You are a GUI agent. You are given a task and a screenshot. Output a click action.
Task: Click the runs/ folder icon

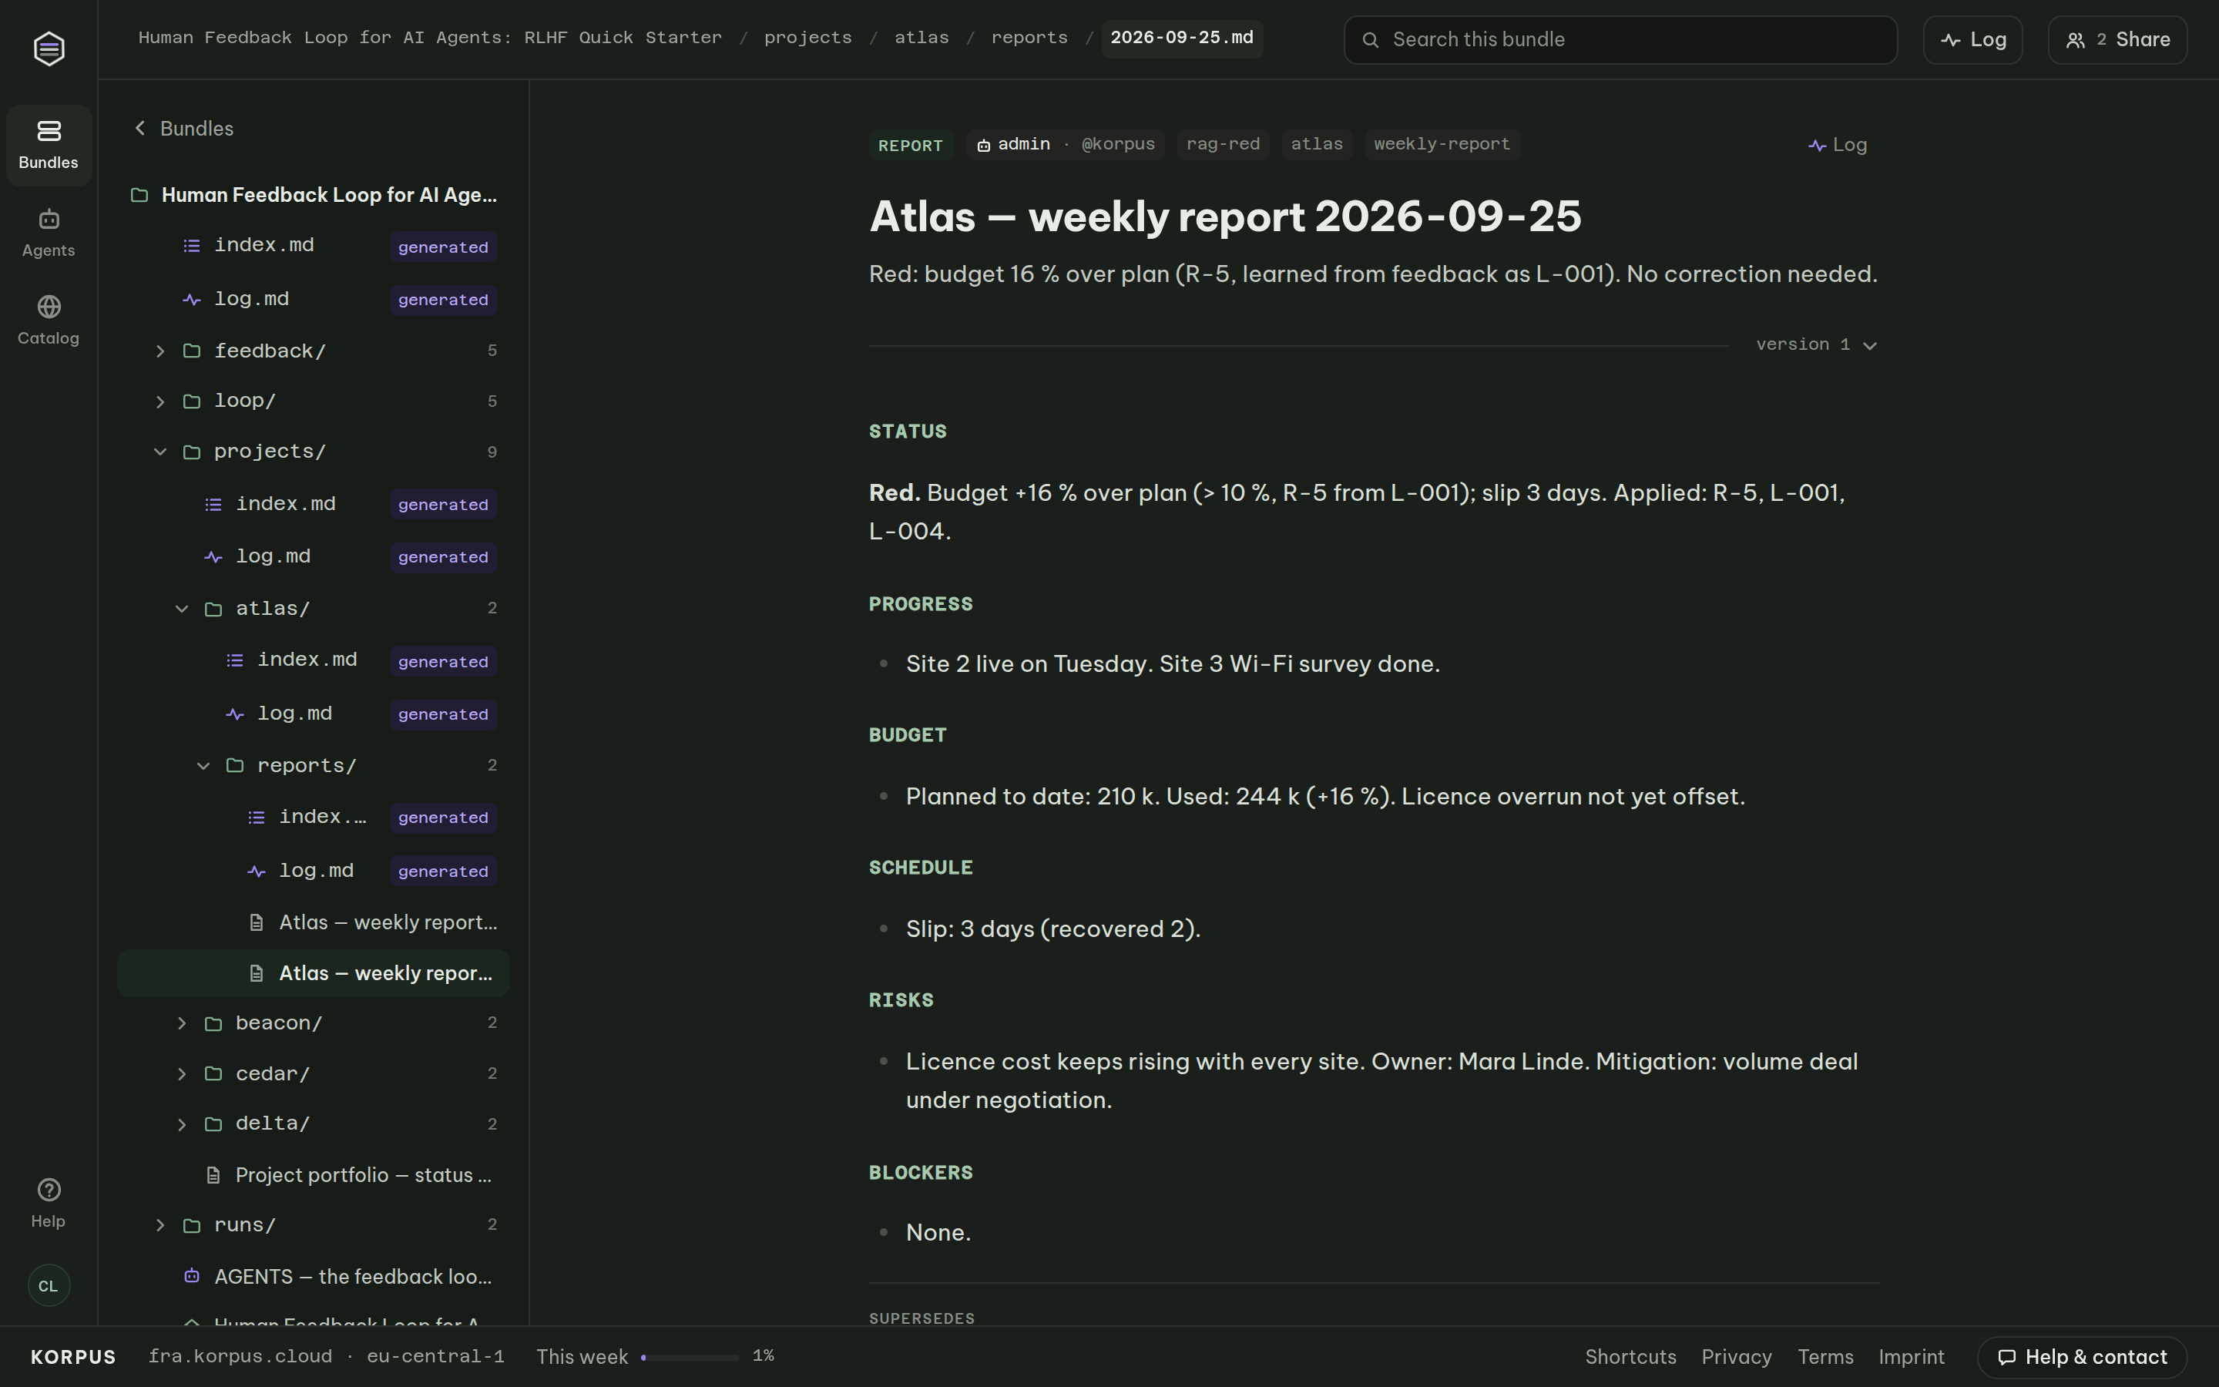point(192,1224)
